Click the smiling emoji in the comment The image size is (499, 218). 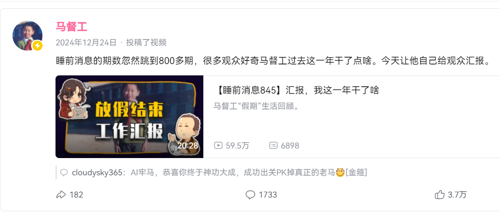(x=340, y=173)
